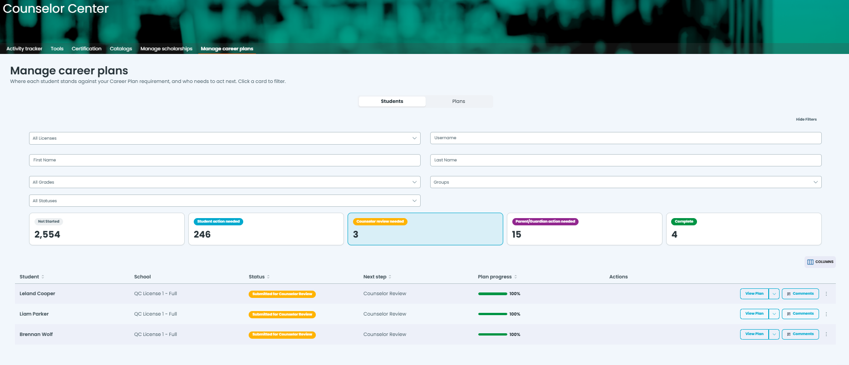Click Leland Cooper's Submitted for Counselor Review badge
Viewport: 849px width, 365px height.
point(282,294)
